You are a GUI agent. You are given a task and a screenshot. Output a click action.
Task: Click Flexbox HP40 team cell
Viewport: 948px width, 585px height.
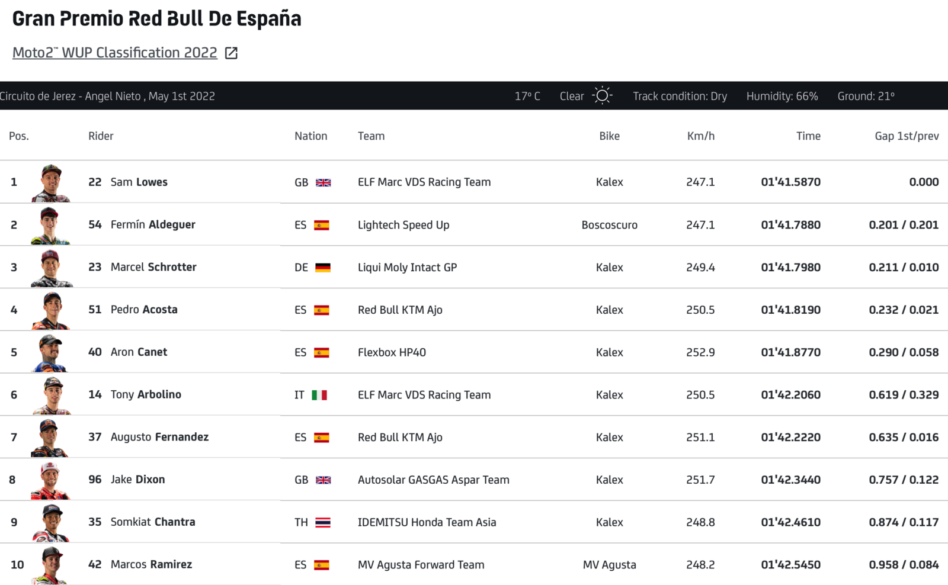click(392, 352)
